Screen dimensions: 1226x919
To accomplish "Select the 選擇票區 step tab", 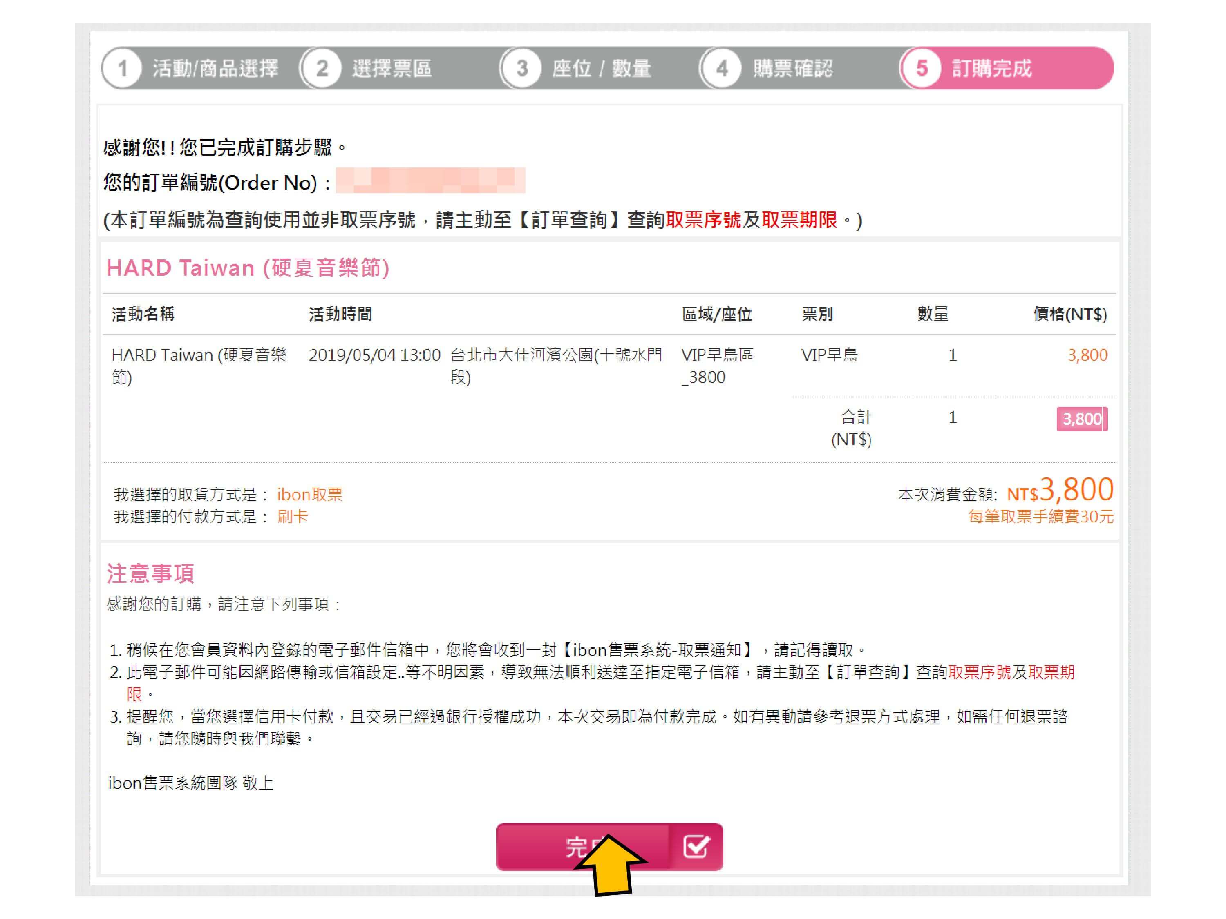I will pos(392,69).
